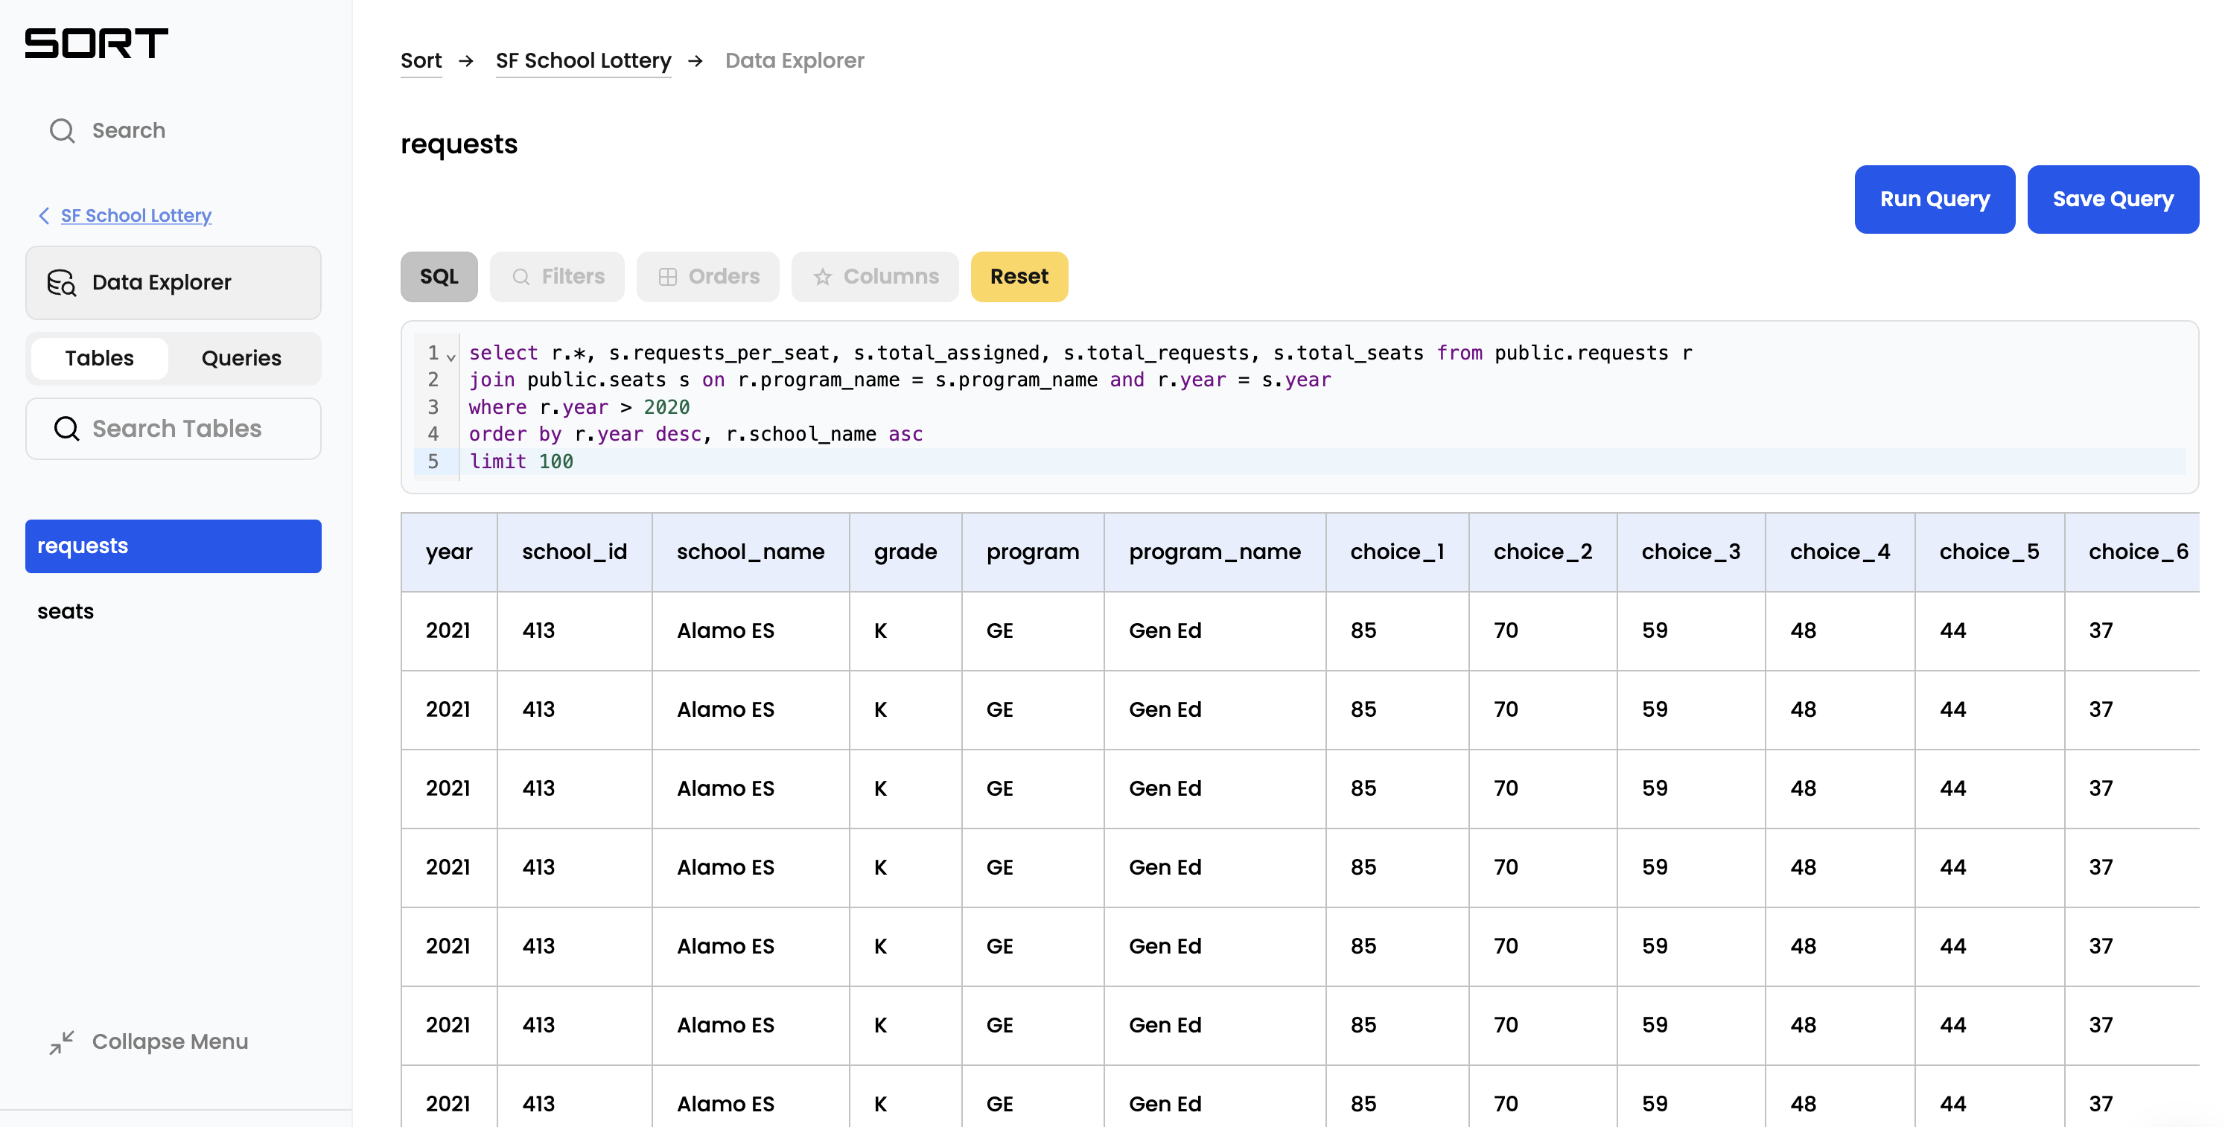The width and height of the screenshot is (2225, 1127).
Task: Click '2021' in the first data row
Action: point(448,631)
